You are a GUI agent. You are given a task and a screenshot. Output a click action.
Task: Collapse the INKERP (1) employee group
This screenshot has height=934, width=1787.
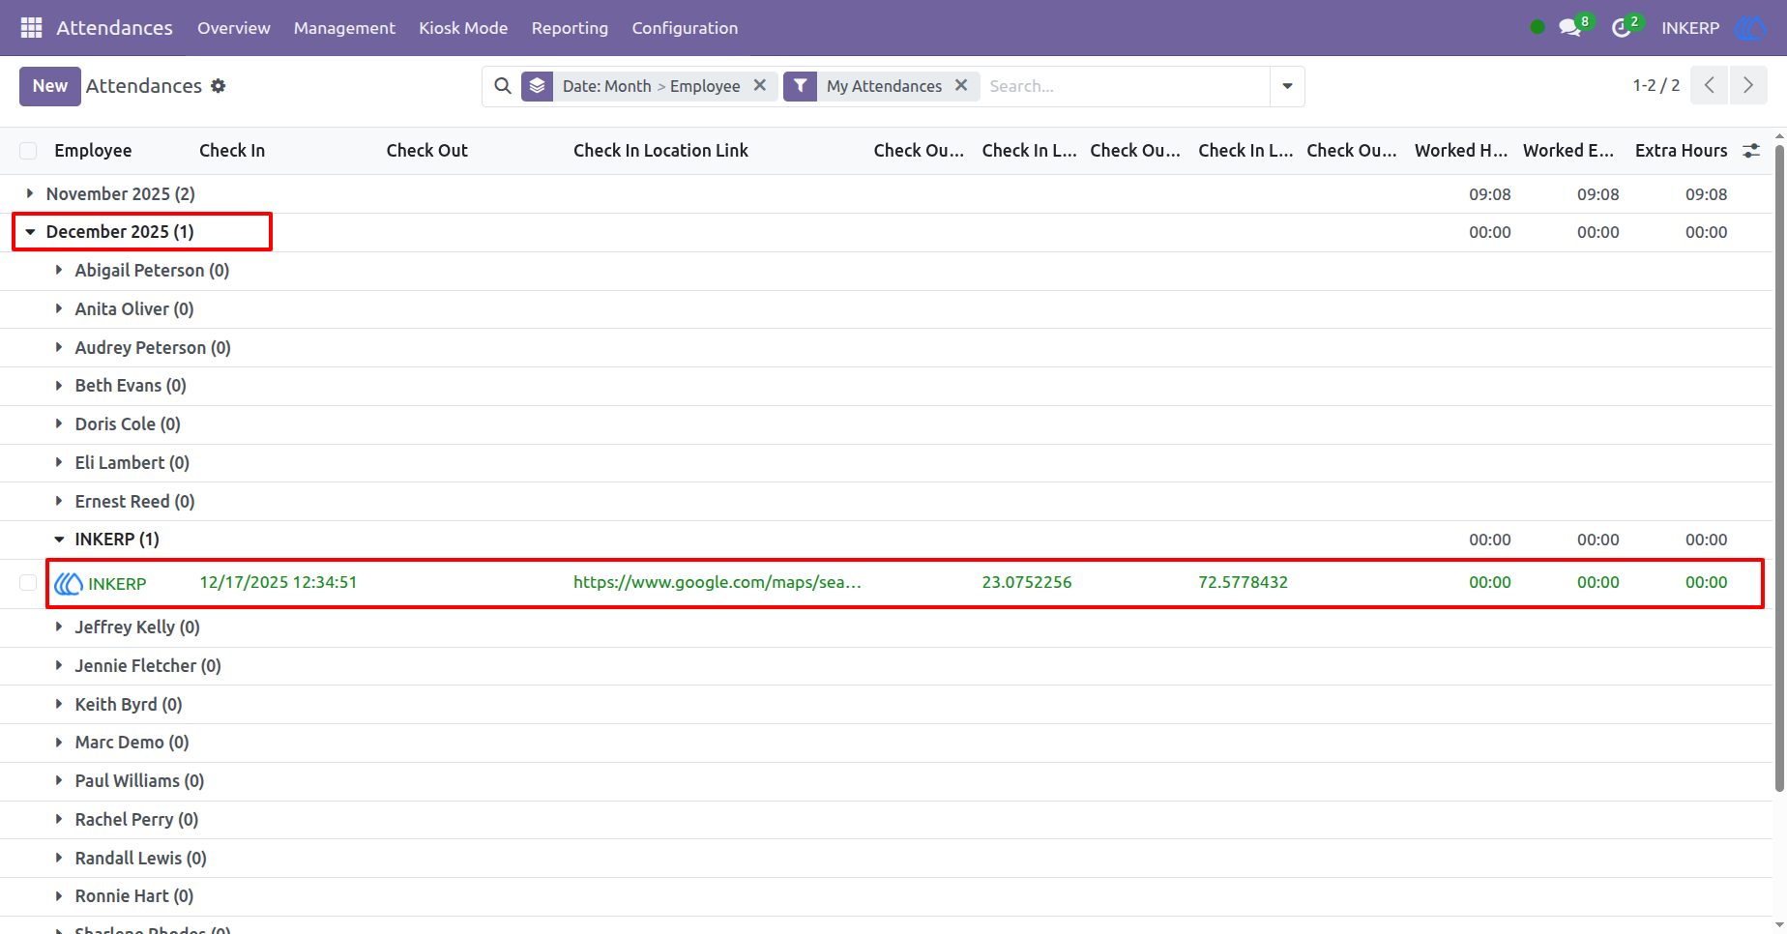point(59,540)
